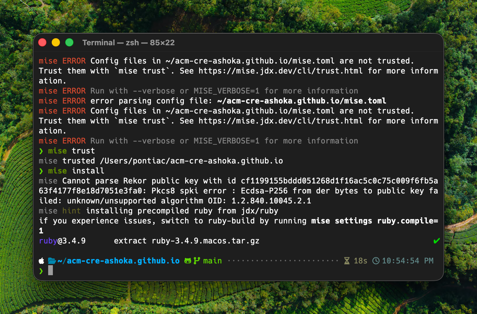477x314 pixels.
Task: Click the key id 'cf1199155bddd051268d1f16ac5c0c75c009f6fb5a'
Action: 339,181
